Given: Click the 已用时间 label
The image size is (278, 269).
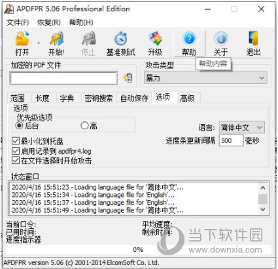Looking at the screenshot, I should (21, 232).
